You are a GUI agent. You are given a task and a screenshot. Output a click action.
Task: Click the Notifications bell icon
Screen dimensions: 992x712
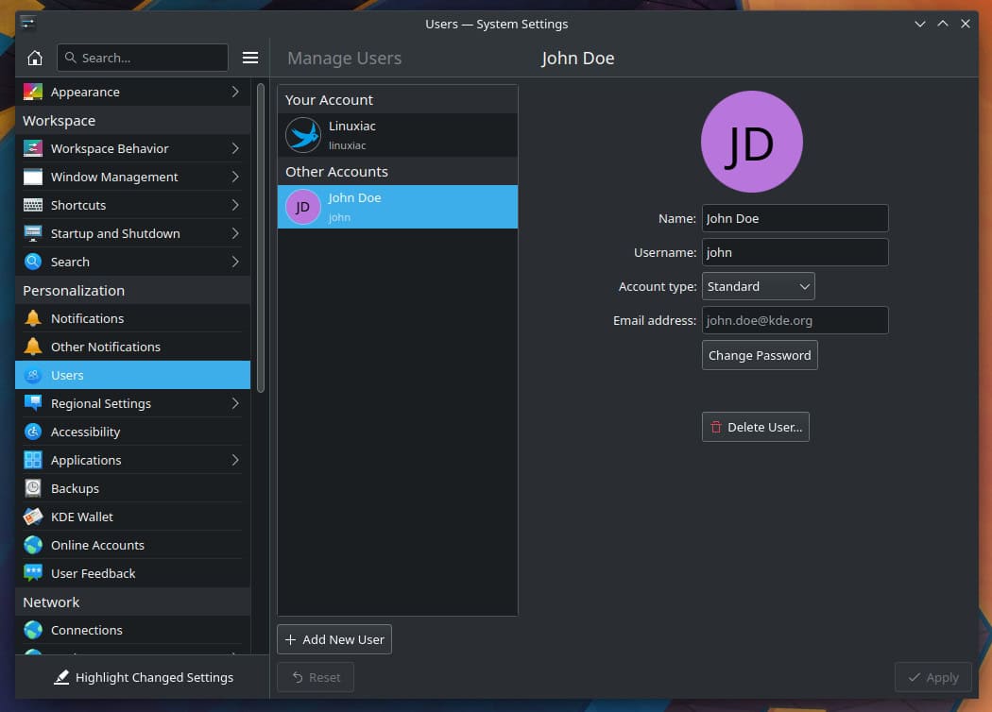click(x=33, y=318)
